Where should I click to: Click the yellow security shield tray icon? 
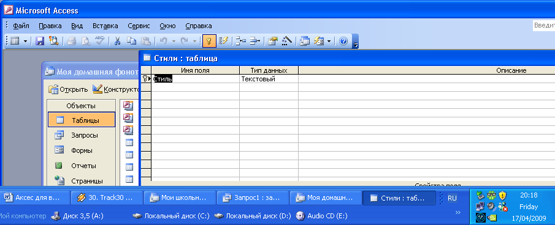[503, 196]
